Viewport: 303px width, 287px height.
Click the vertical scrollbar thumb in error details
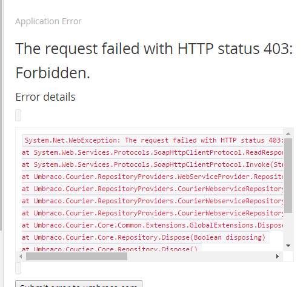[x=288, y=175]
